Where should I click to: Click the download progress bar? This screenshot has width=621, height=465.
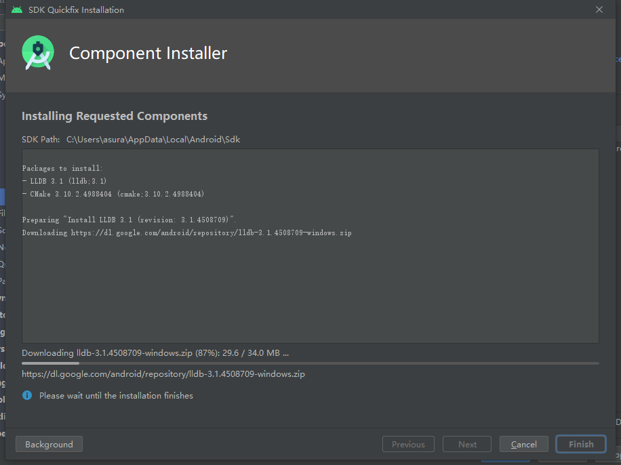click(310, 363)
